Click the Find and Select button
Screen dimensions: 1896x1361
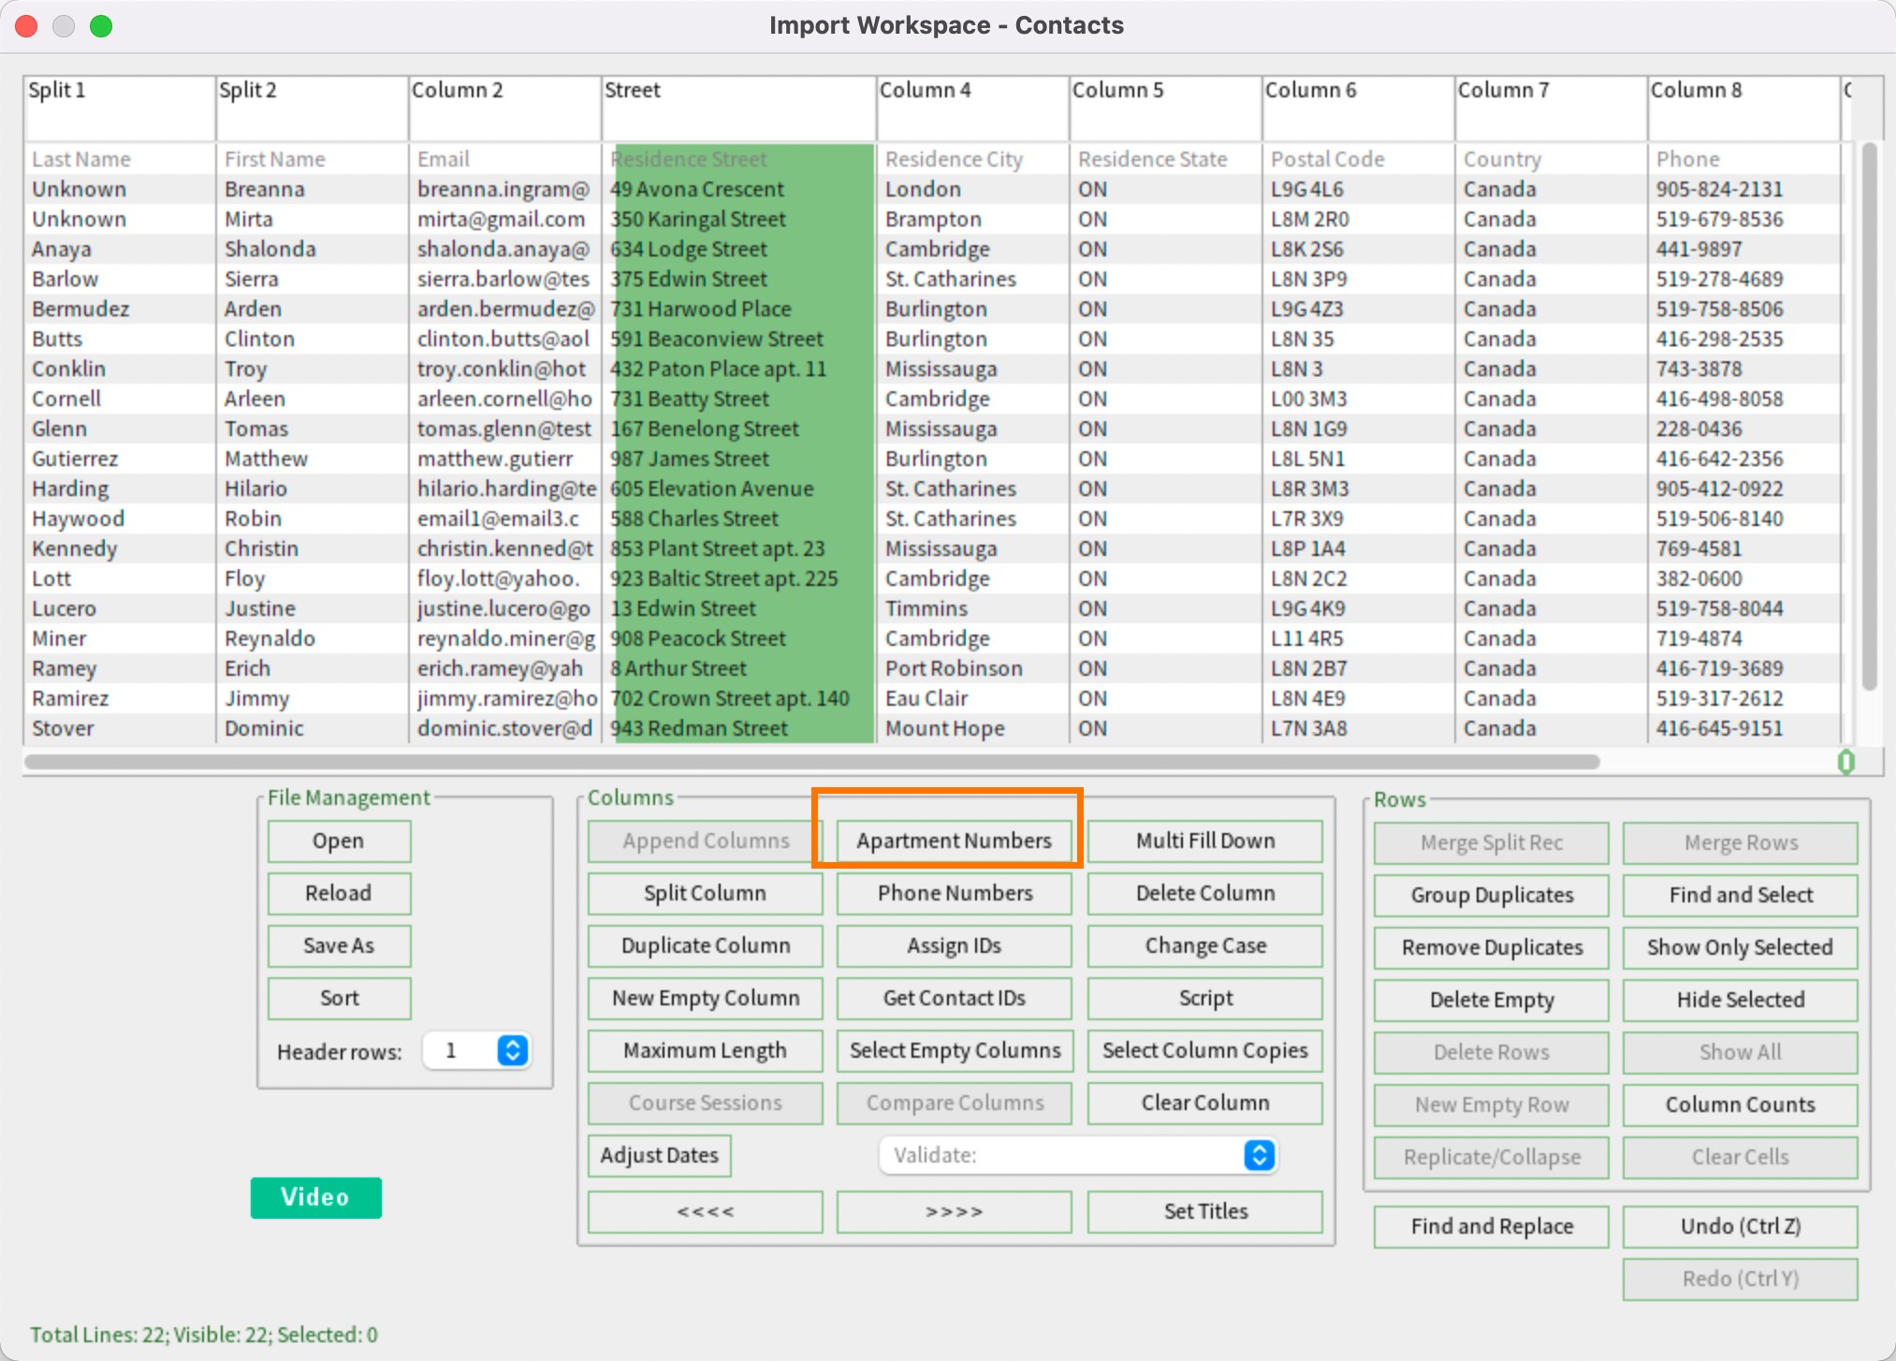1740,895
